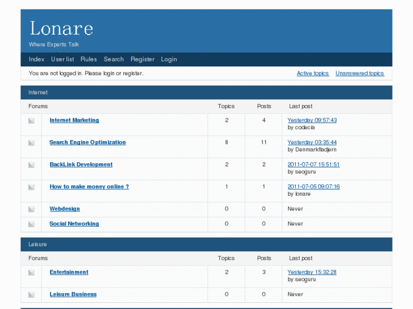Click posts count 3 for Entertainment
The image size is (413, 309).
264,272
